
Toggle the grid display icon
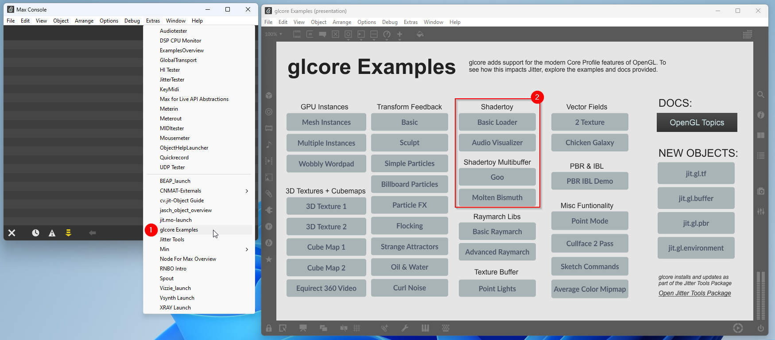(357, 328)
